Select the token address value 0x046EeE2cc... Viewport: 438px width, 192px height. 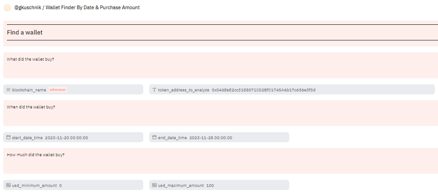point(264,90)
